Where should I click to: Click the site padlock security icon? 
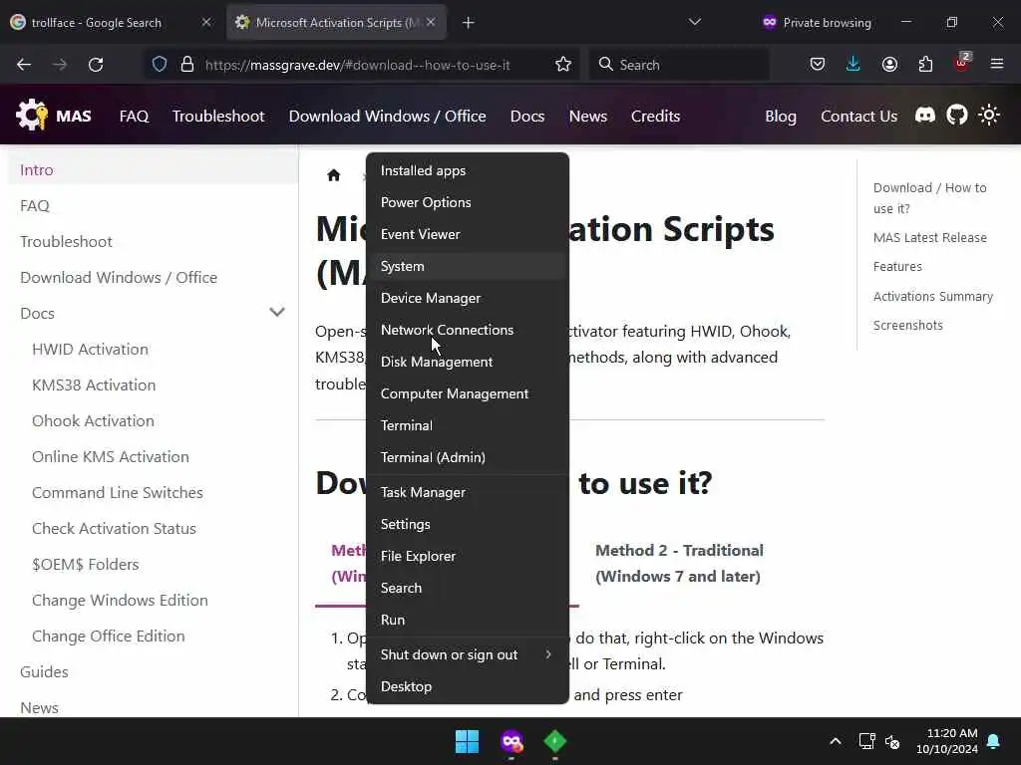[187, 65]
